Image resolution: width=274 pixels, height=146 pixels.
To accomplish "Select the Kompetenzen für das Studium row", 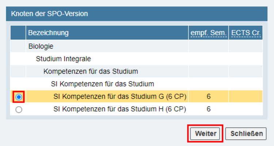I will pyautogui.click(x=137, y=72).
